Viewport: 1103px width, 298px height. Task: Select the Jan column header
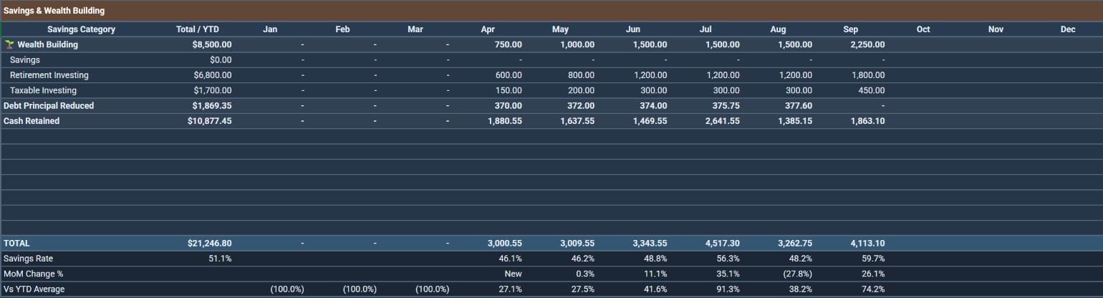pos(270,29)
